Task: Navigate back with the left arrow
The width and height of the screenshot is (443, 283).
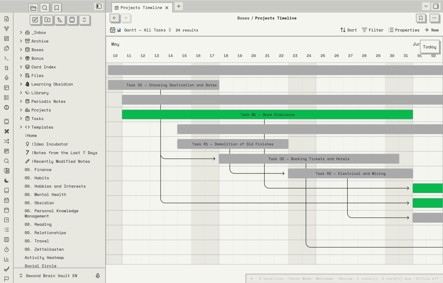Action: pos(114,18)
